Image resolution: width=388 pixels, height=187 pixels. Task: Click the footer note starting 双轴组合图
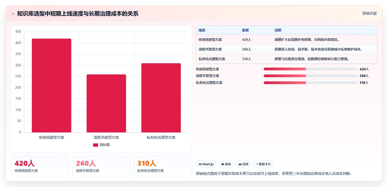click(274, 173)
